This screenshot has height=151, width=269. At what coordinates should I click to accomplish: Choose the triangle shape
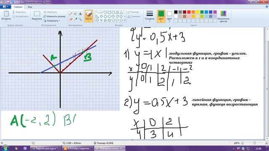point(121,12)
